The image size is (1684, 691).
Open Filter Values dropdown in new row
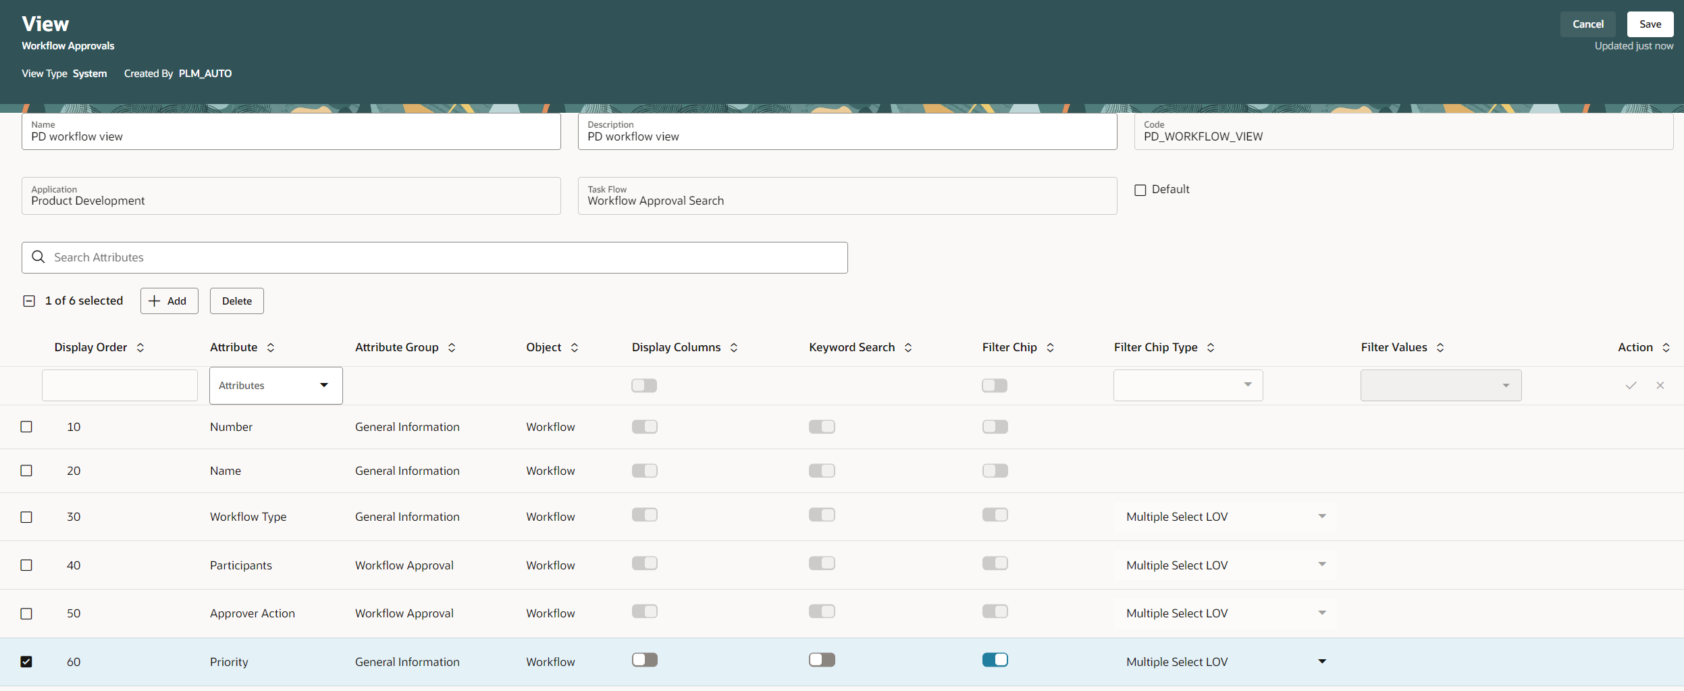[x=1441, y=385]
